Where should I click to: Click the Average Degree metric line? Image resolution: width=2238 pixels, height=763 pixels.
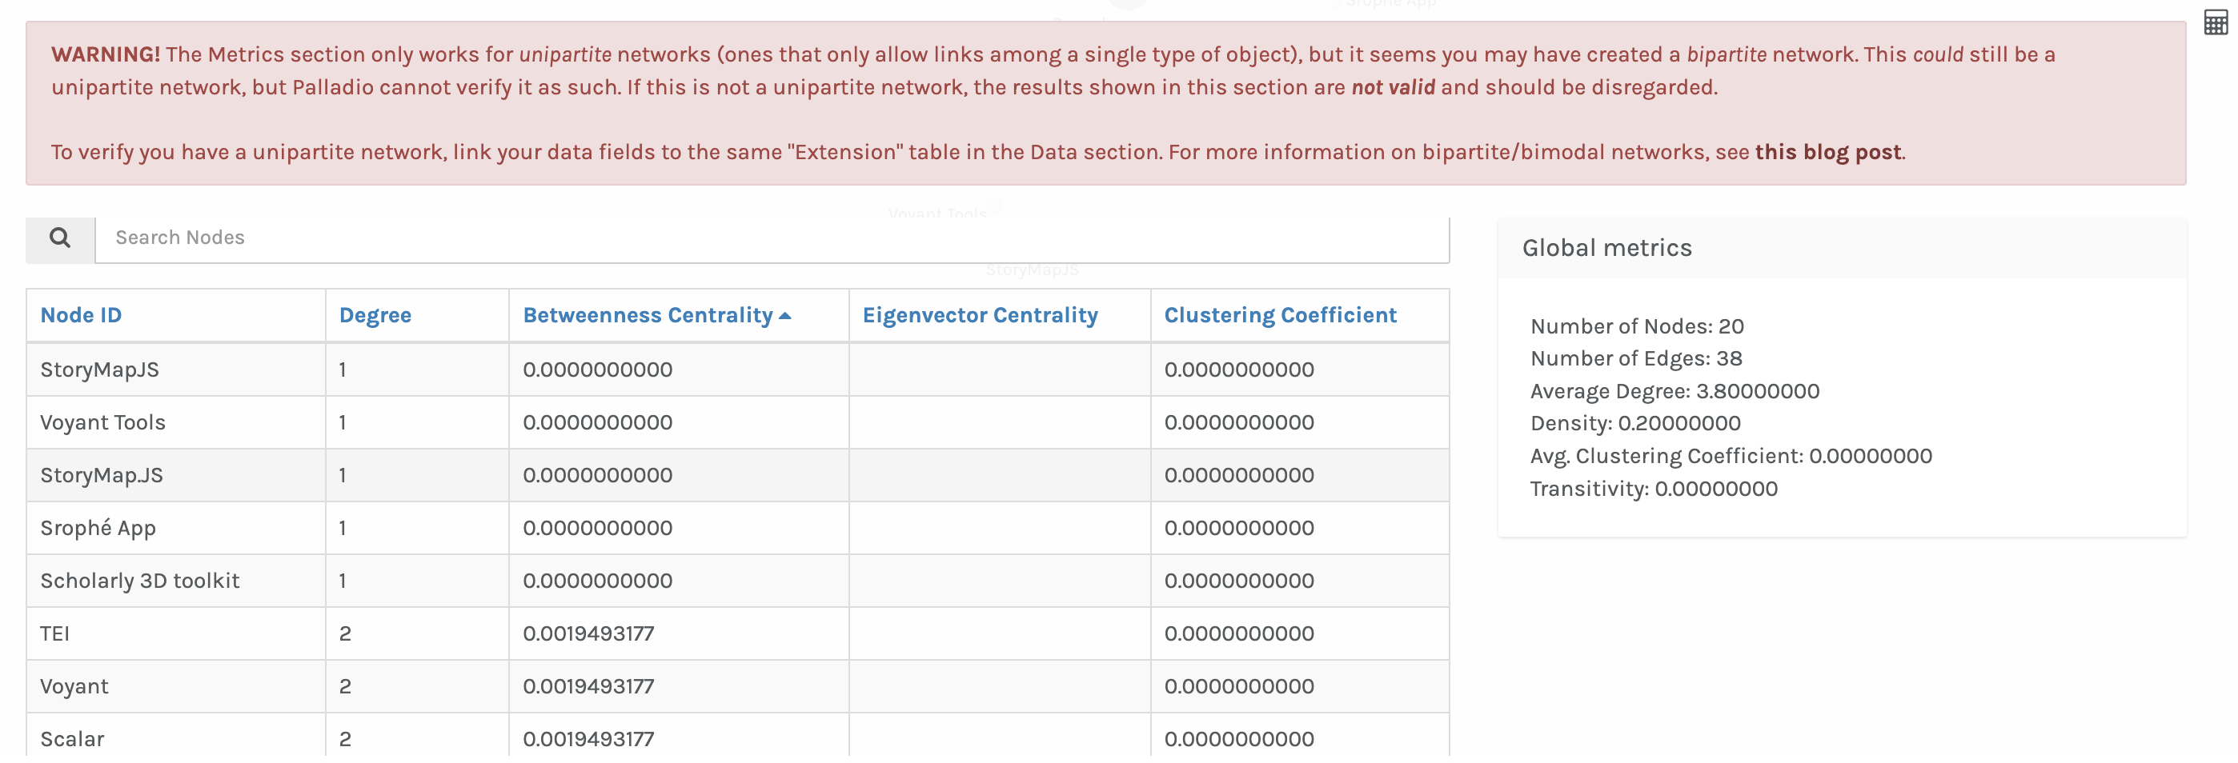tap(1673, 391)
